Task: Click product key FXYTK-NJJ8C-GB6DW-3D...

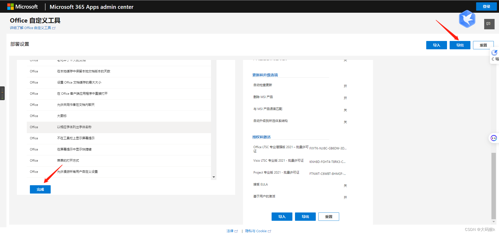Action: pos(328,148)
